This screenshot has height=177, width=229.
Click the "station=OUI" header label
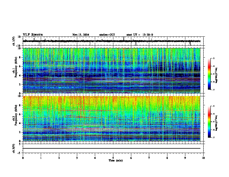click(107, 35)
